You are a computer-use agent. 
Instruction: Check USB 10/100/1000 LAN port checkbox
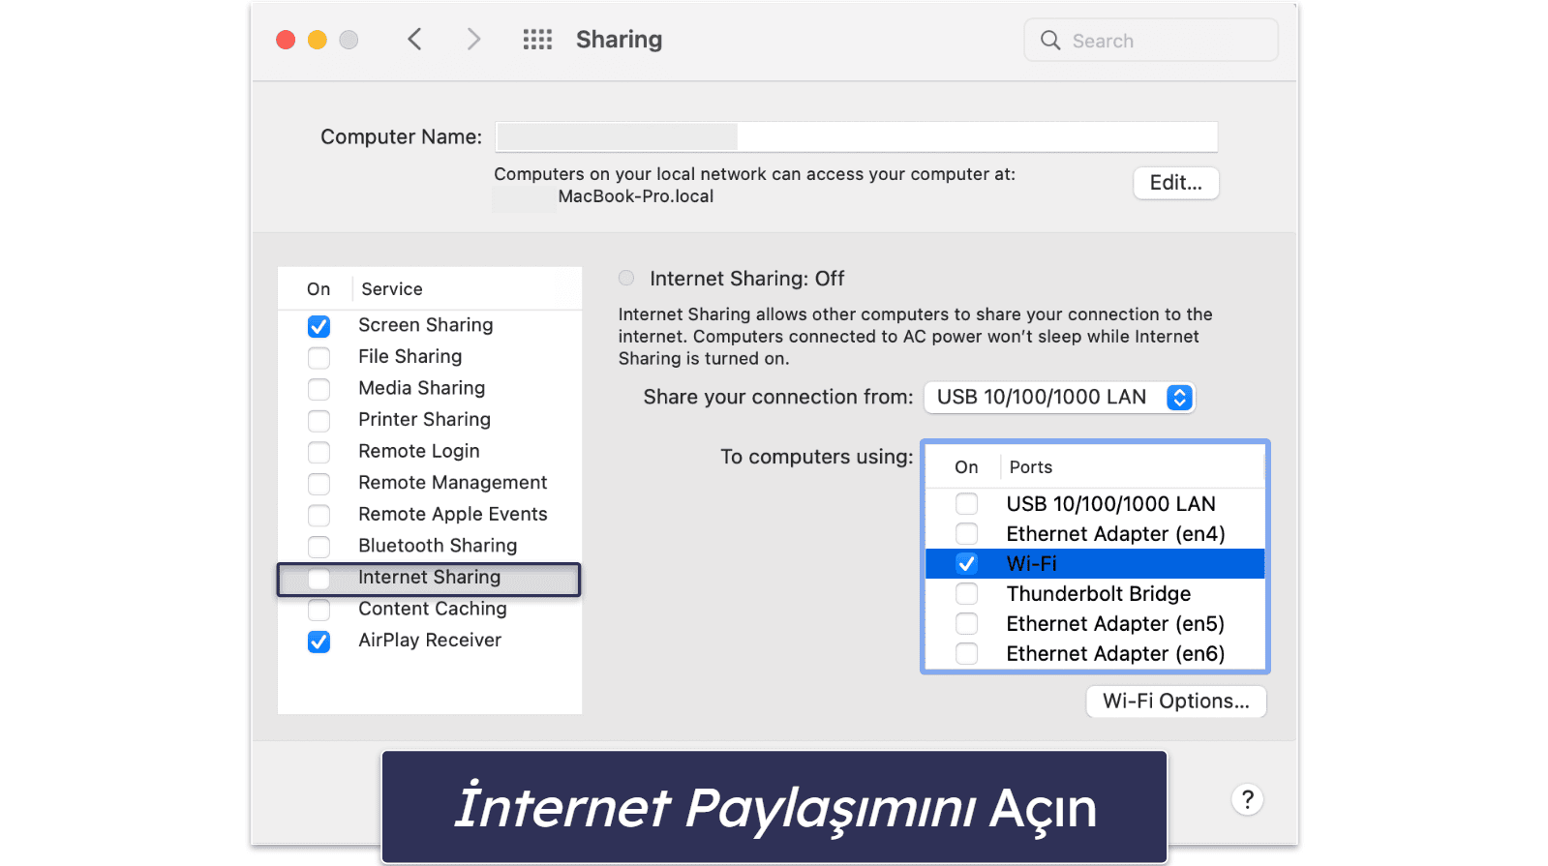[x=966, y=504]
